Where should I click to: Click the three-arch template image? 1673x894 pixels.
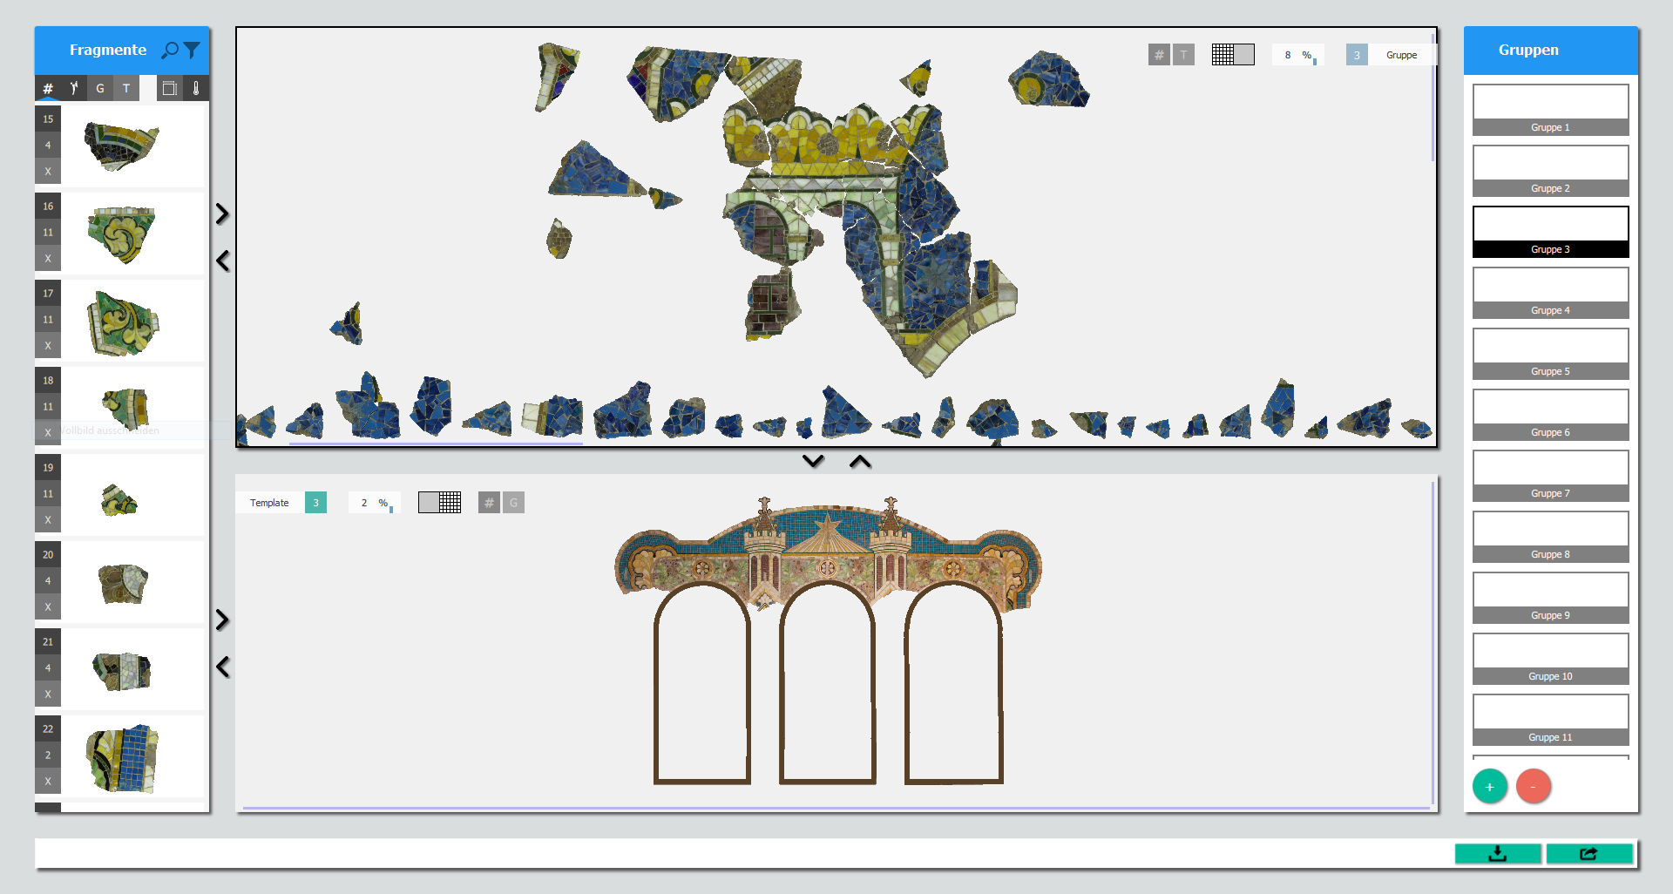point(828,640)
